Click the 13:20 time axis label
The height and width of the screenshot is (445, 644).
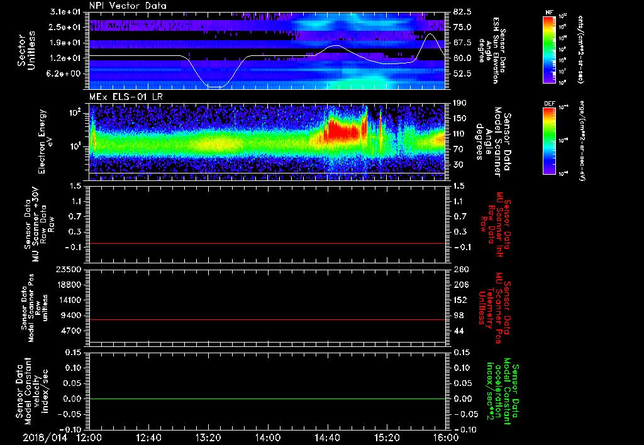208,437
